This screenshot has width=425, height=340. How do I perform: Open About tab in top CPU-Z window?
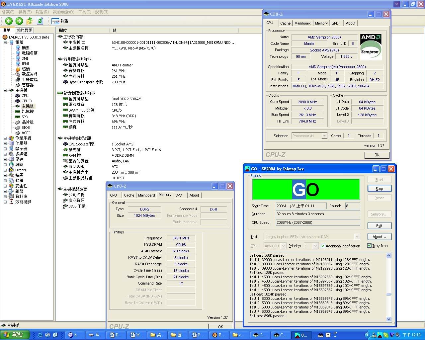(x=350, y=23)
